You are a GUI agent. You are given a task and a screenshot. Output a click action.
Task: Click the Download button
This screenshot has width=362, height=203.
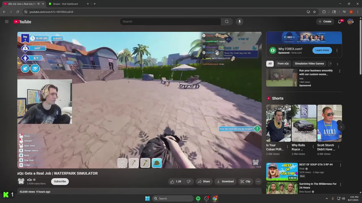click(225, 181)
